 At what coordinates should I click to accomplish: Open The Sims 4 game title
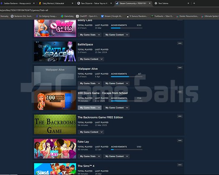tap(86, 166)
